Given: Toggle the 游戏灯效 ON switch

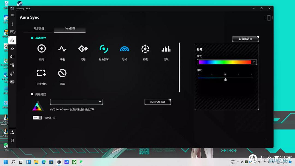Looking at the screenshot, I should [37, 118].
